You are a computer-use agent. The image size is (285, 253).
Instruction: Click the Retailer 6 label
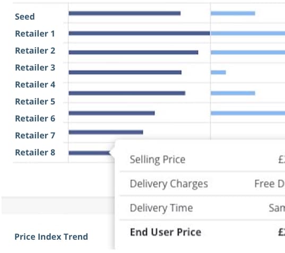click(35, 118)
